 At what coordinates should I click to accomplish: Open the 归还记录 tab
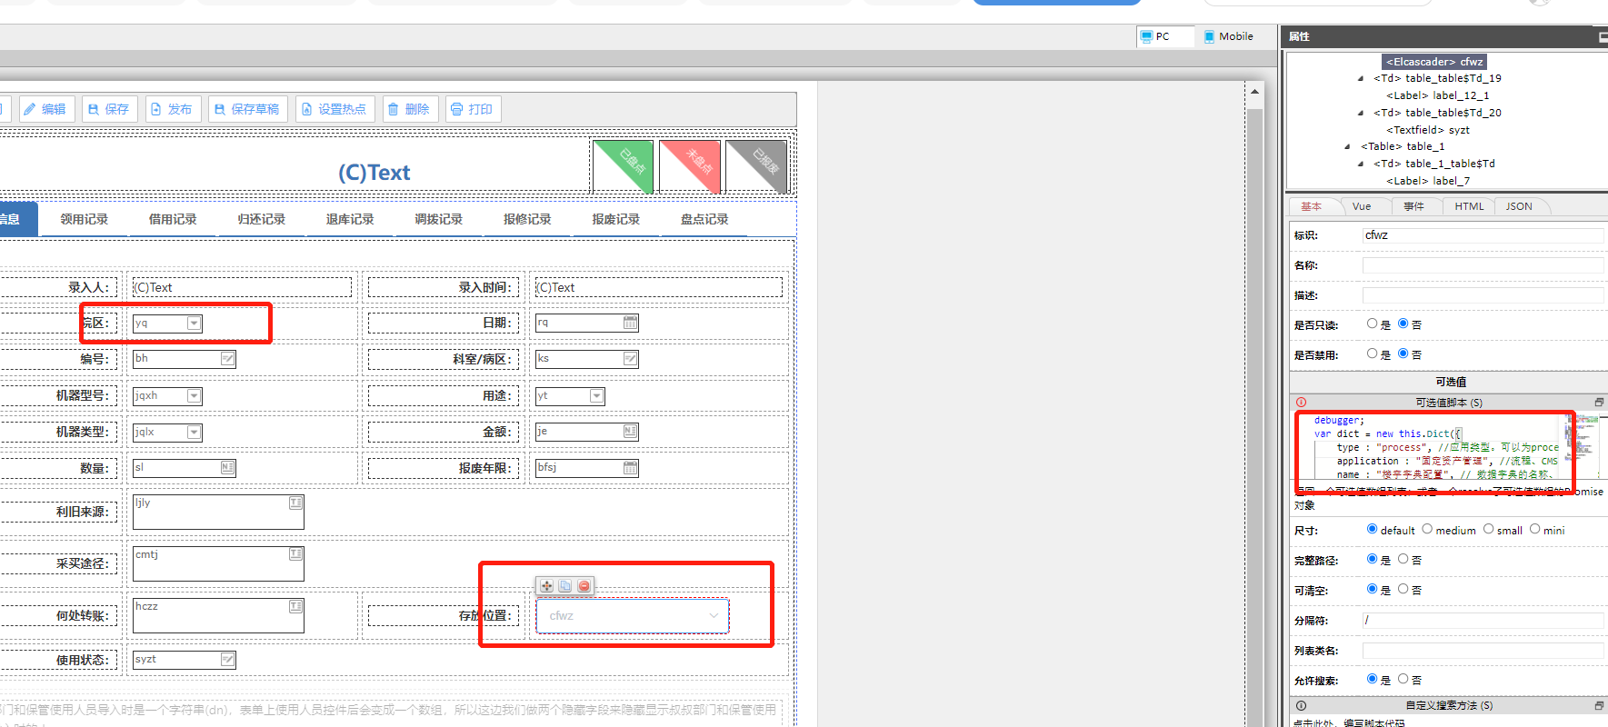(x=262, y=219)
